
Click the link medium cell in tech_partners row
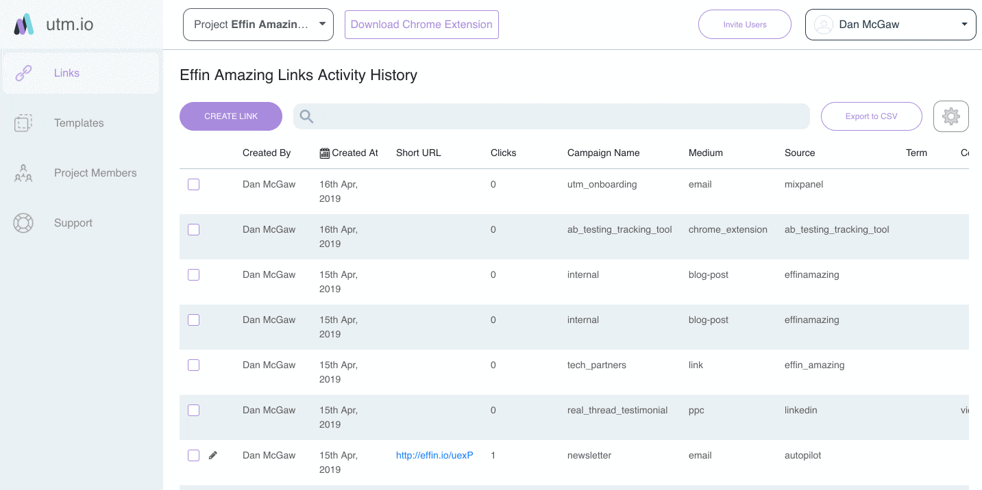pyautogui.click(x=696, y=365)
